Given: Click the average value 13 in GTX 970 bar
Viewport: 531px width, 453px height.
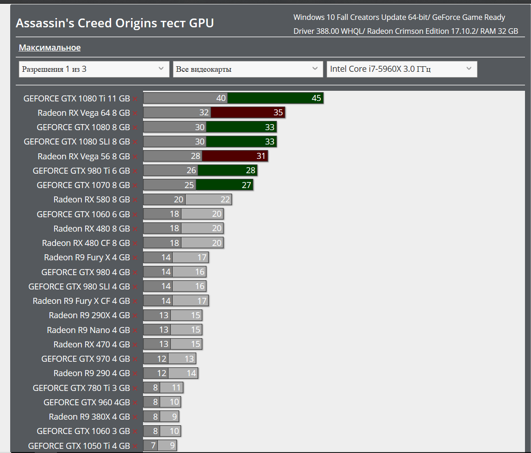Looking at the screenshot, I should pos(189,359).
